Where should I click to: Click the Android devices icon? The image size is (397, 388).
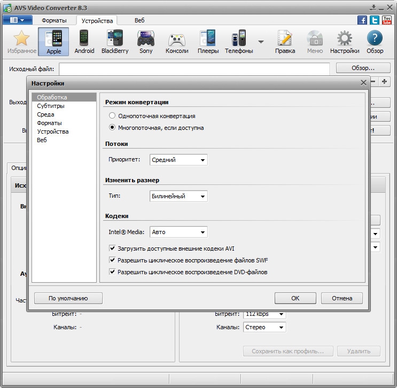pyautogui.click(x=84, y=41)
